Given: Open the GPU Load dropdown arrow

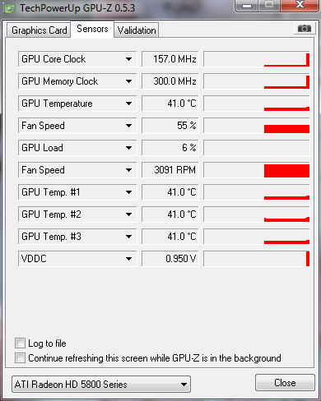Looking at the screenshot, I should coord(128,148).
